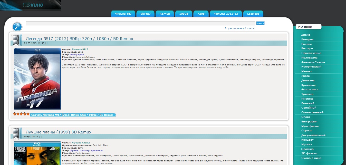346x165 pixels.
Task: Open the Лучшие планы (1999) BD Remux title
Action: (x=59, y=132)
